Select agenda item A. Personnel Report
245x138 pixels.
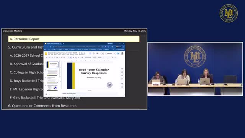74,39
